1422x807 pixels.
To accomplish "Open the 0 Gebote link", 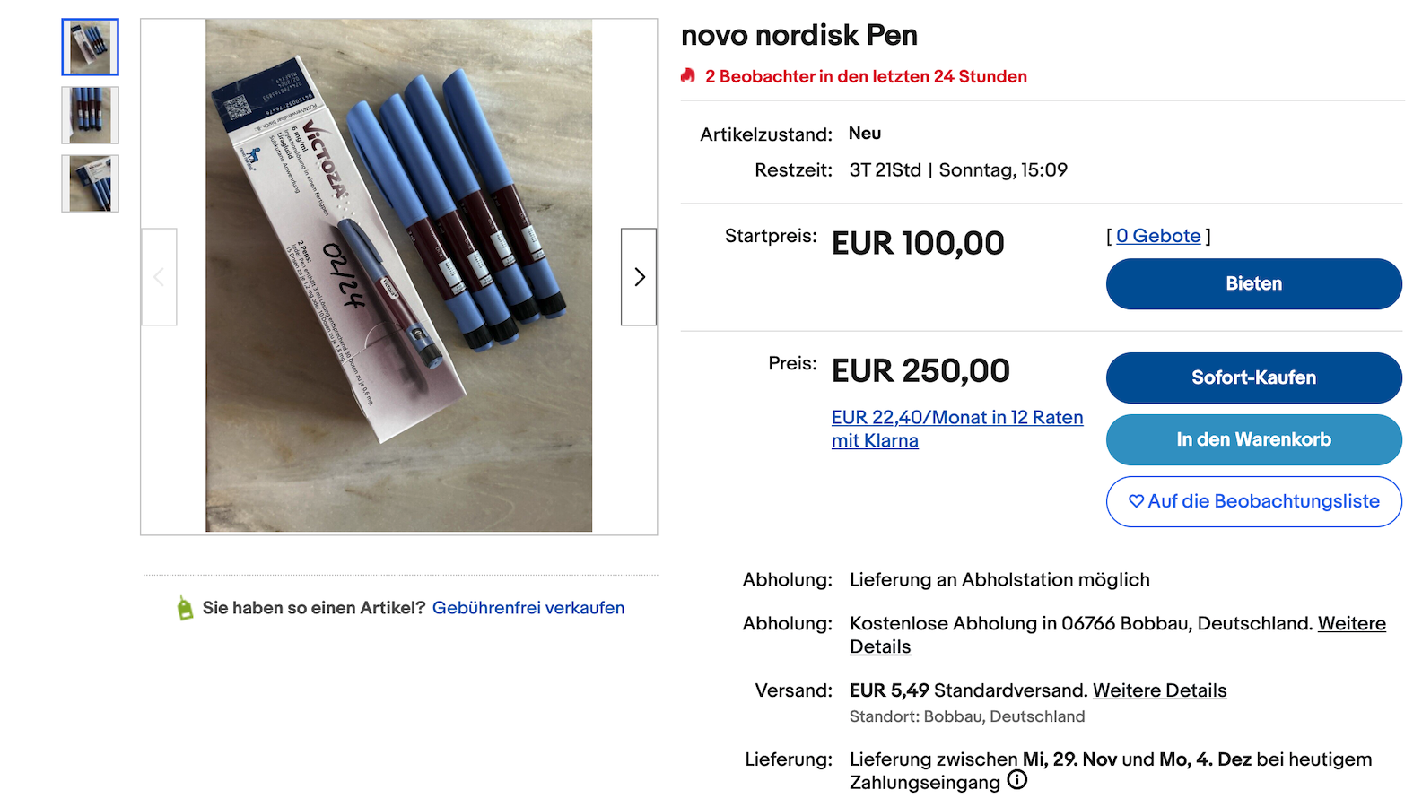I will pyautogui.click(x=1158, y=236).
